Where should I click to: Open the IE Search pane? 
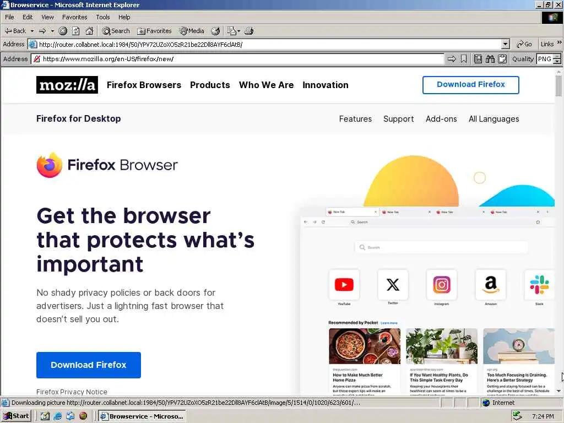(x=116, y=31)
